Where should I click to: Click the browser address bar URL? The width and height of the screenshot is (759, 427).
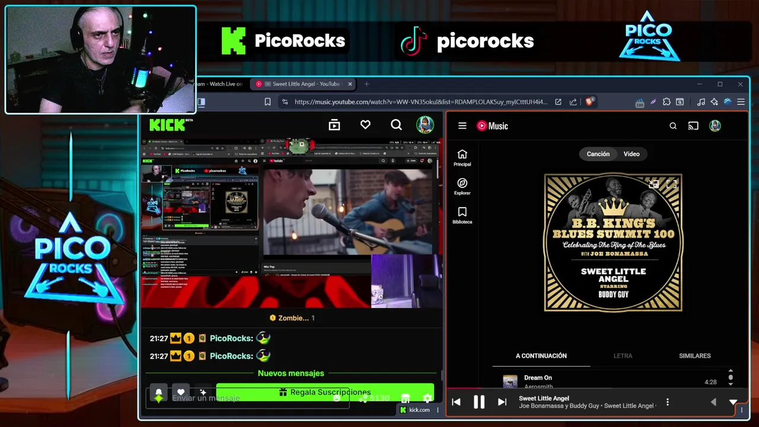tap(421, 102)
